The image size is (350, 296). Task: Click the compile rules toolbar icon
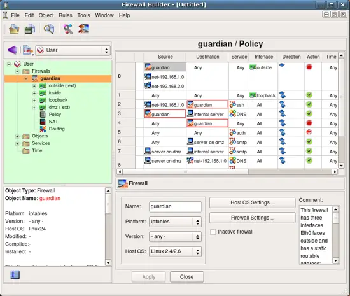click(68, 29)
